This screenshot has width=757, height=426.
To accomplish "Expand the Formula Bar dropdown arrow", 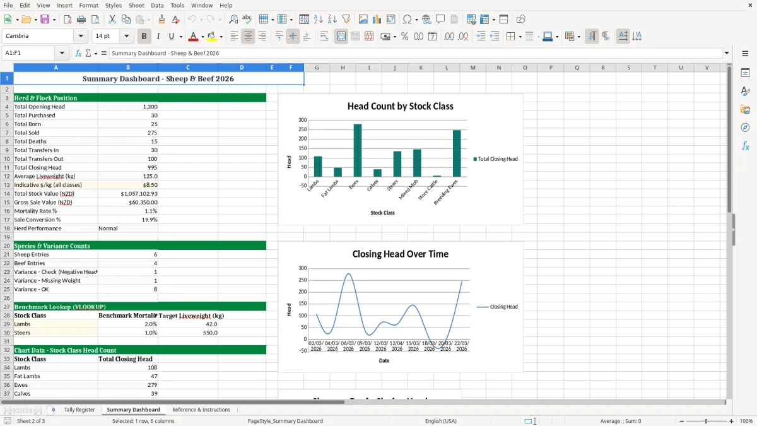I will 727,53.
